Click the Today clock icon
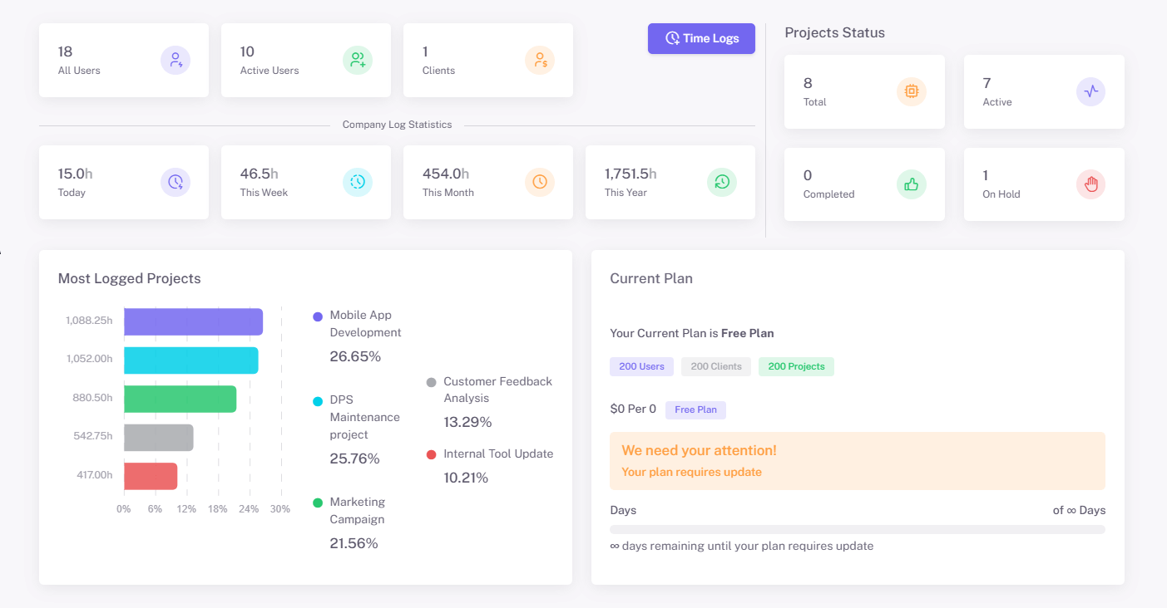 [176, 182]
